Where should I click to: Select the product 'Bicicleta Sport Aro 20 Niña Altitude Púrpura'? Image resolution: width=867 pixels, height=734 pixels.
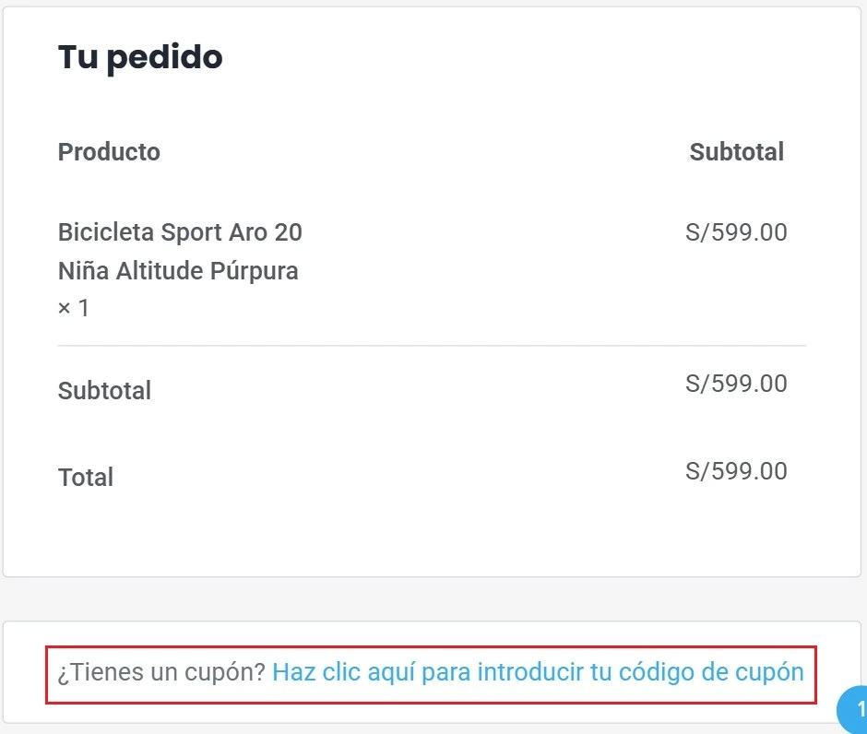coord(179,251)
